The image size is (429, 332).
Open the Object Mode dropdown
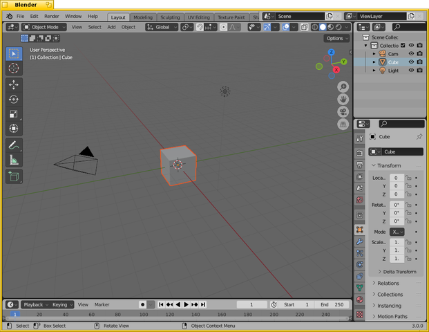pyautogui.click(x=44, y=27)
